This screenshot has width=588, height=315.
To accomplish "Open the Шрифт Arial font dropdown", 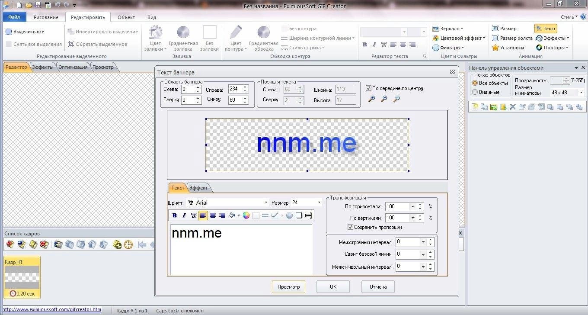I will tap(266, 202).
